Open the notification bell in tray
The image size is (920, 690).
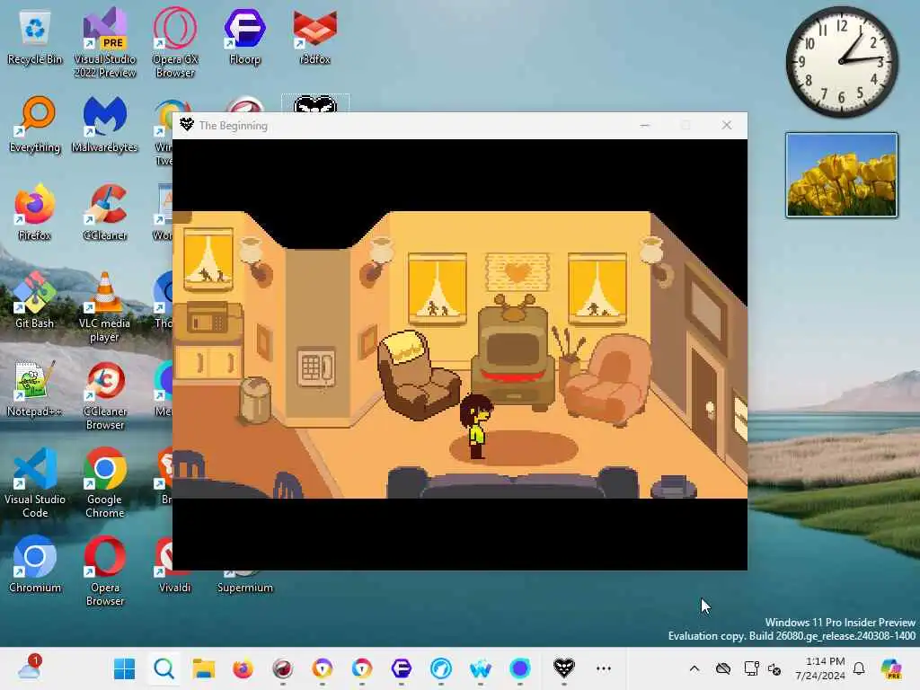[859, 668]
